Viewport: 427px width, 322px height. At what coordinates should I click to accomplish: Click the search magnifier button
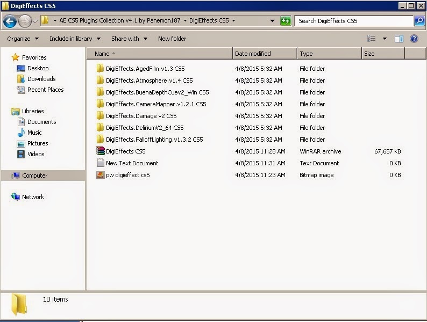coord(419,21)
